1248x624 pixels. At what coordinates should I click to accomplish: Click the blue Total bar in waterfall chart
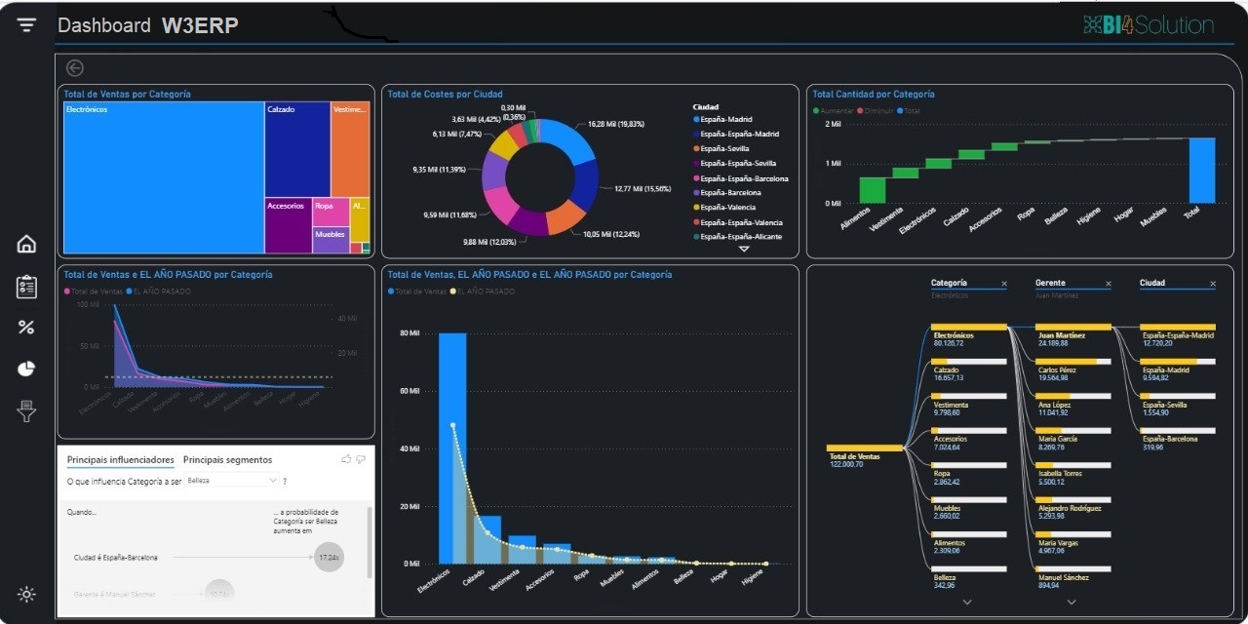[1202, 171]
